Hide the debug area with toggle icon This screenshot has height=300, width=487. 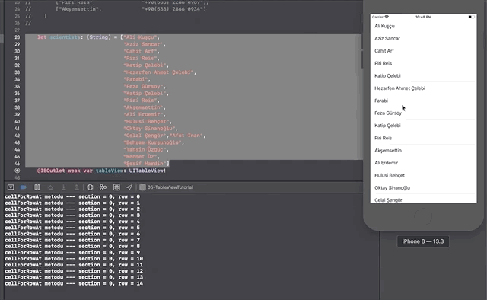click(11, 187)
